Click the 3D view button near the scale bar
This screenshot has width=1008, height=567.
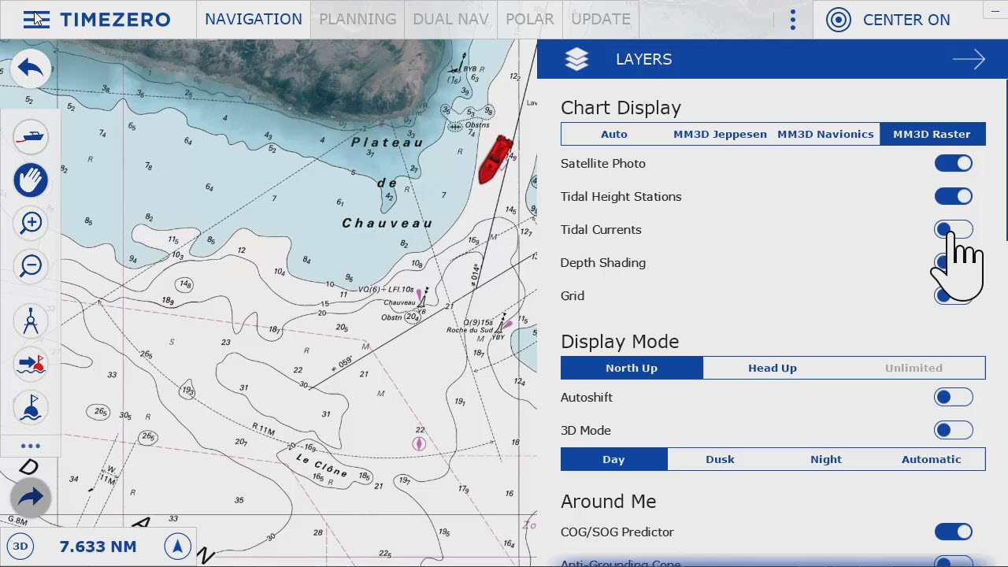pyautogui.click(x=20, y=546)
